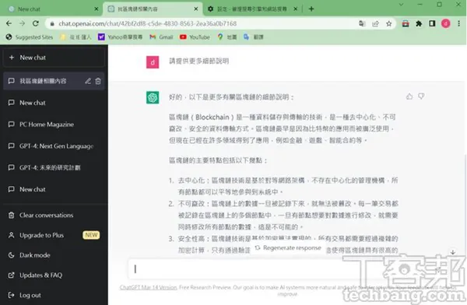Close the settings browser tab

pyautogui.click(x=296, y=9)
